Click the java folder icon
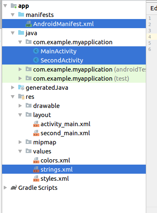This screenshot has height=213, width=157. (21, 33)
